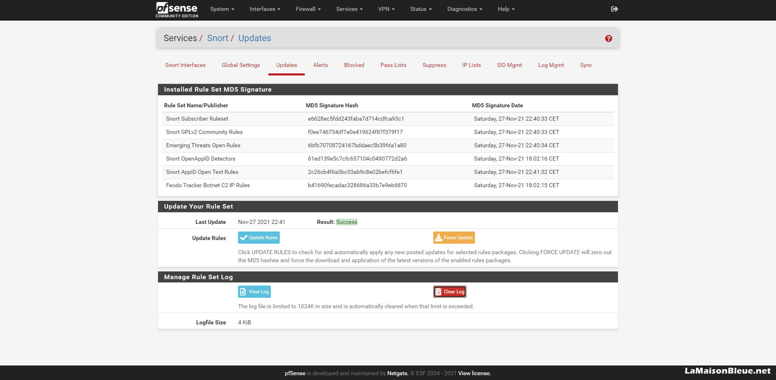The height and width of the screenshot is (380, 776).
Task: Click the 4 KiB logfile size value
Action: (x=245, y=322)
